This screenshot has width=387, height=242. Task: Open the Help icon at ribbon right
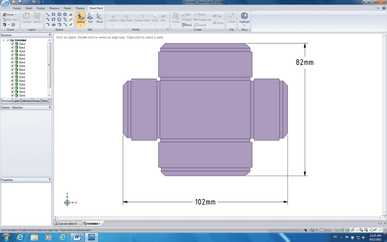(384, 8)
